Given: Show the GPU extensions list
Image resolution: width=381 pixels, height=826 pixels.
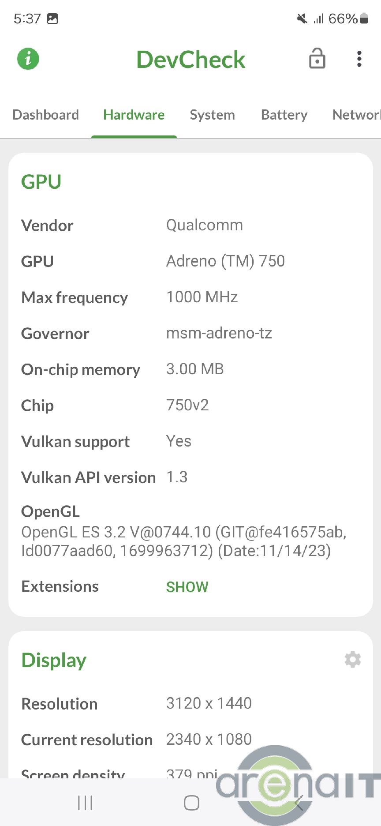Looking at the screenshot, I should 187,587.
